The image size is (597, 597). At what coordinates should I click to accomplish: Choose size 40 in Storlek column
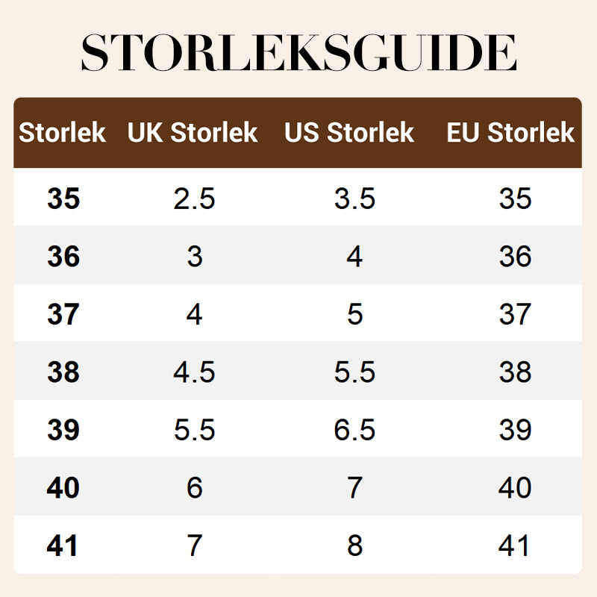click(63, 488)
